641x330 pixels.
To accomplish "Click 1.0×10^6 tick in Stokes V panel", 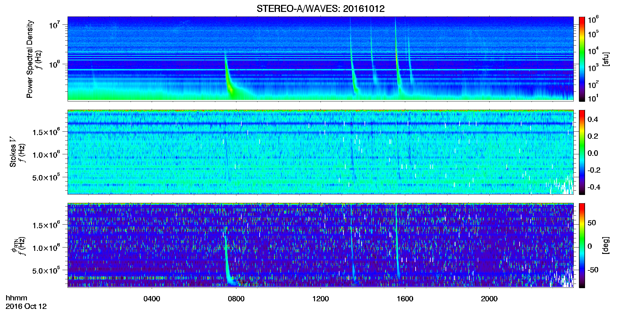I will (x=46, y=155).
